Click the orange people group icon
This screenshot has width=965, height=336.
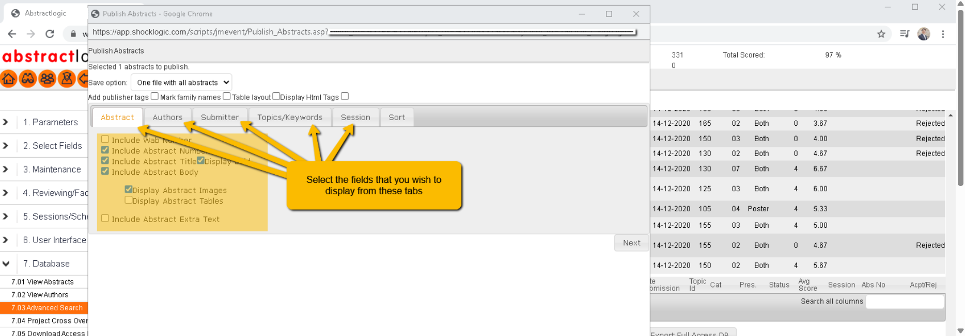click(47, 79)
